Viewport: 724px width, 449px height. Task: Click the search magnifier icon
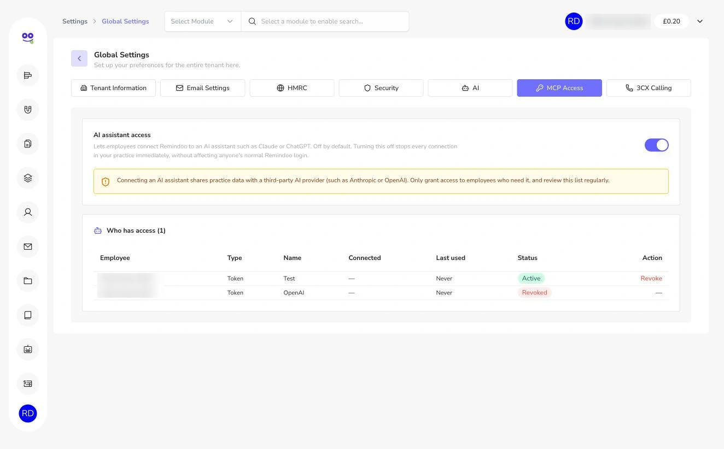252,21
